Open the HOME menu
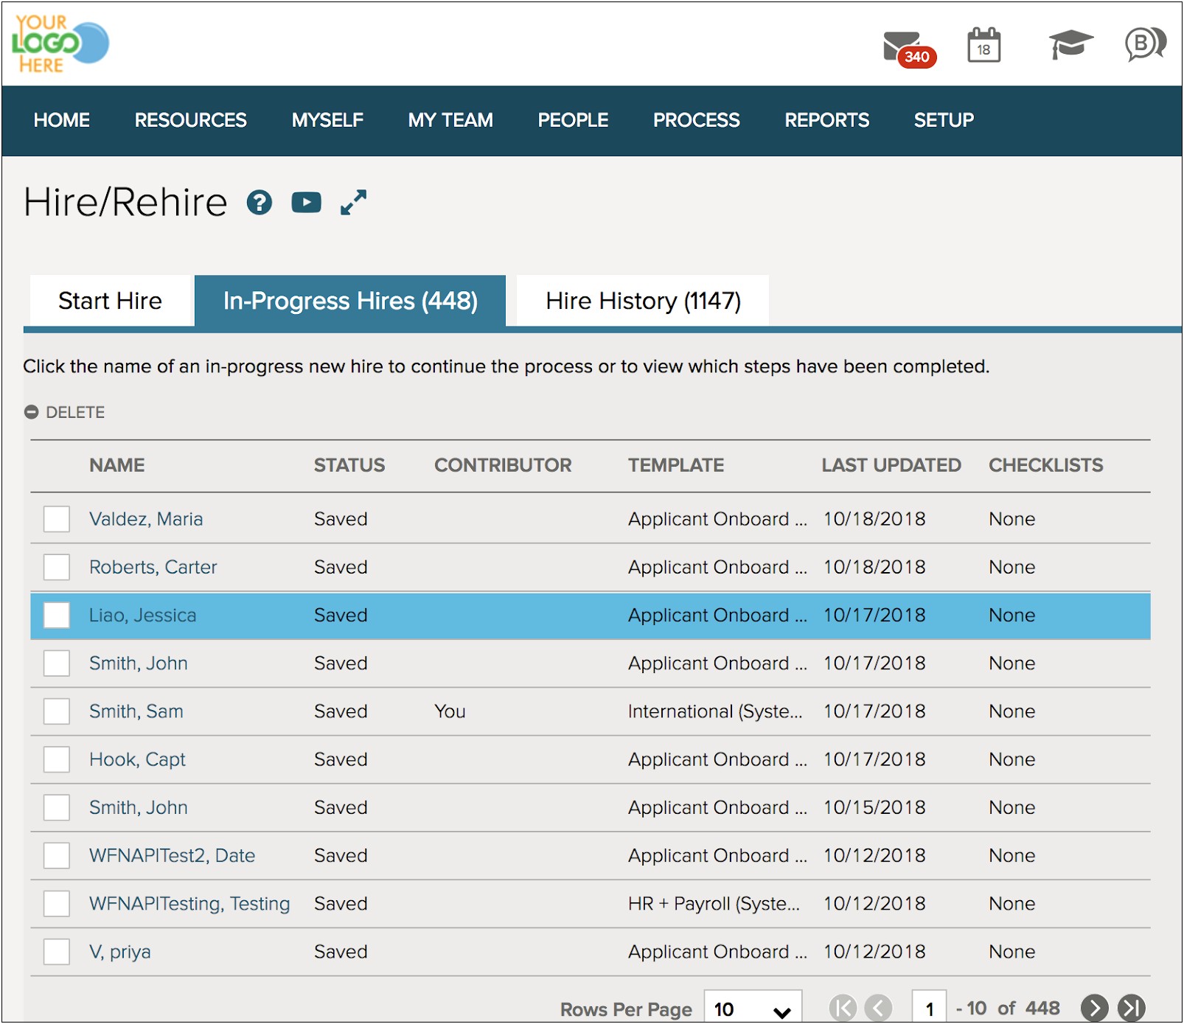This screenshot has height=1024, width=1184. (x=62, y=120)
